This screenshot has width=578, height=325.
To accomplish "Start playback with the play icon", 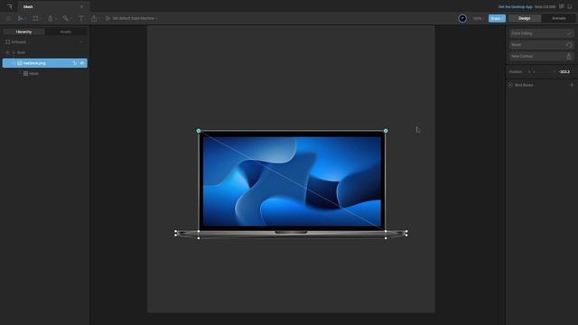I will (107, 18).
